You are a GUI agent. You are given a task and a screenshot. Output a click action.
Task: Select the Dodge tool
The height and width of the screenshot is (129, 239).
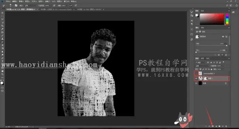pos(2,55)
